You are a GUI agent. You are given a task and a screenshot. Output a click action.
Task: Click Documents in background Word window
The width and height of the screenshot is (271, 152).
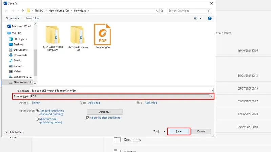pyautogui.click(x=132, y=140)
